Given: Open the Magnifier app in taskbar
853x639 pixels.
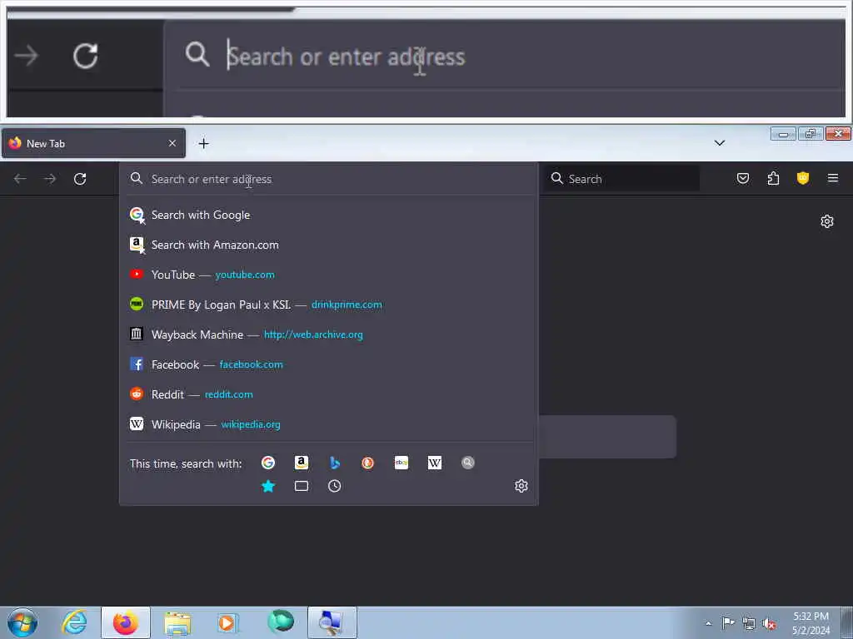Looking at the screenshot, I should (332, 622).
